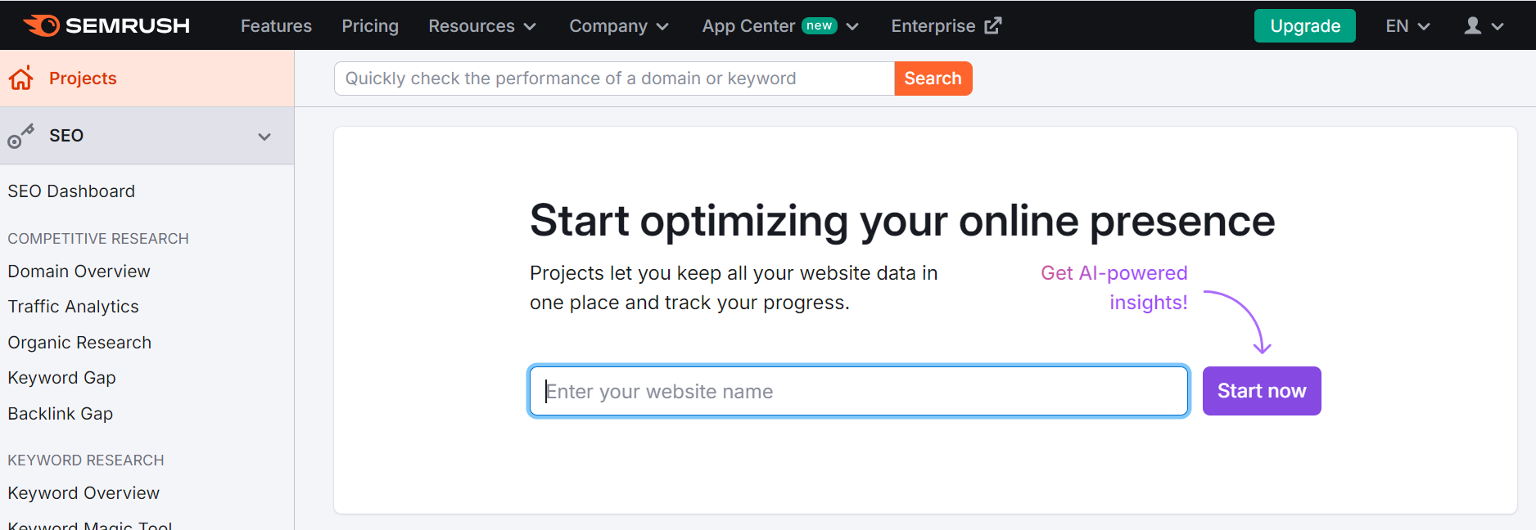
Task: Open Domain Overview in sidebar
Action: pos(79,272)
